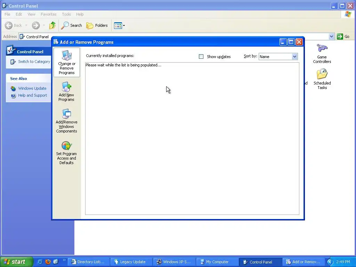Close the Add or Remove Programs window

299,42
